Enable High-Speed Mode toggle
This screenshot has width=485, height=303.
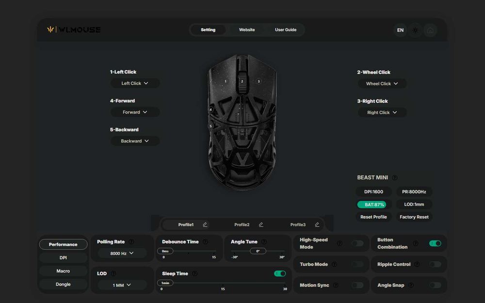tap(357, 243)
